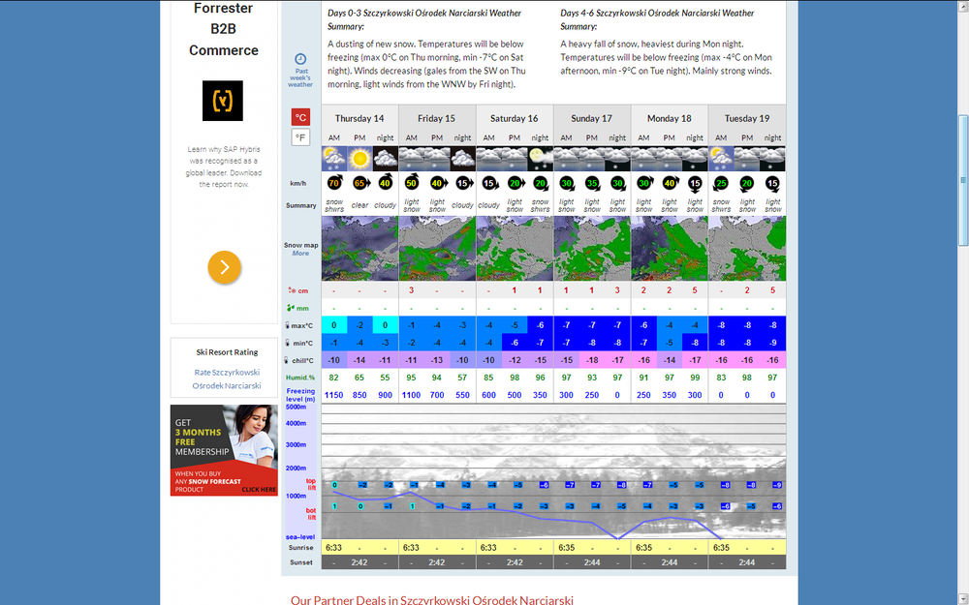Click Thursday AM 70 km/h wind icon

334,183
